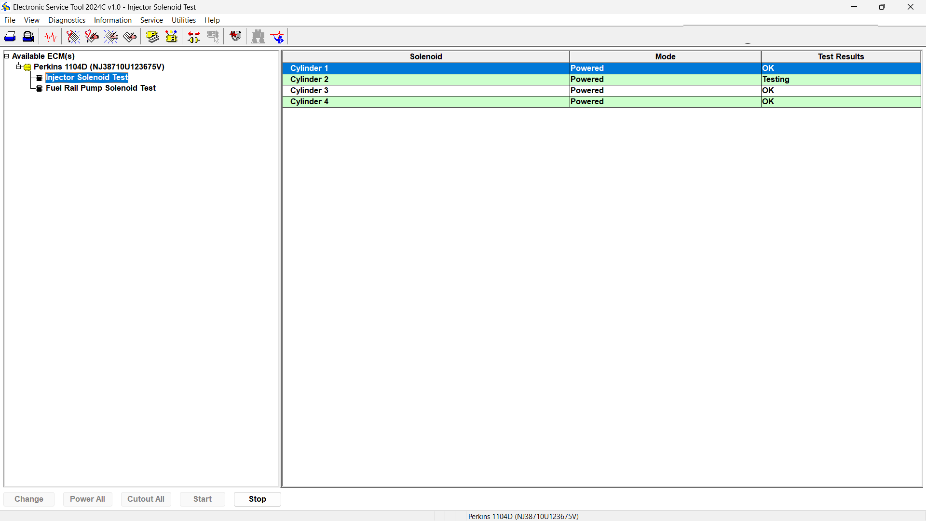Viewport: 926px width, 521px height.
Task: Open the Information menu
Action: tap(112, 20)
